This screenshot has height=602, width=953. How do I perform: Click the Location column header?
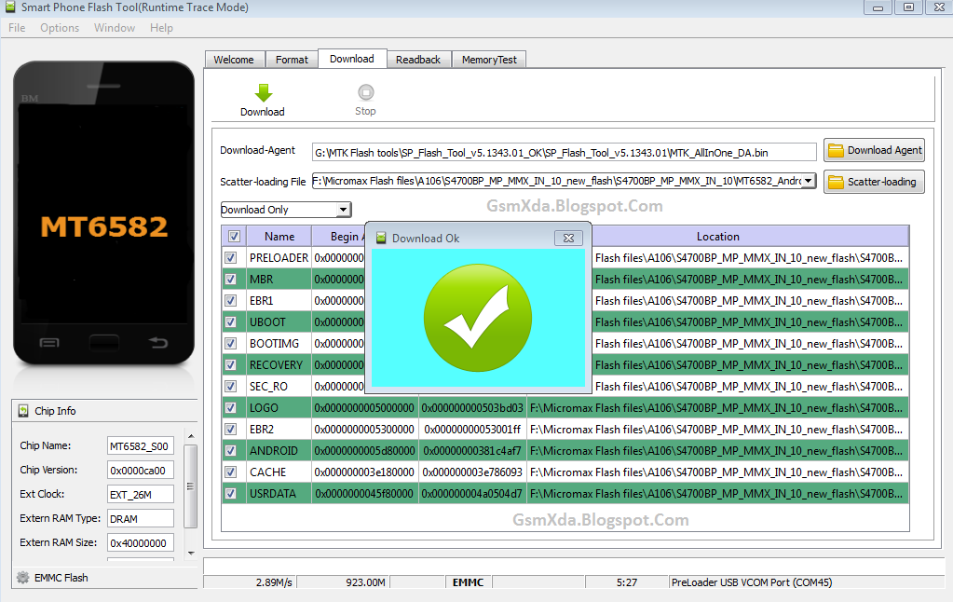(x=718, y=237)
